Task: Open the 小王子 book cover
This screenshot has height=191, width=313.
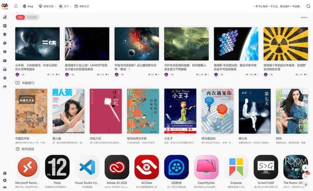Action: (x=180, y=111)
